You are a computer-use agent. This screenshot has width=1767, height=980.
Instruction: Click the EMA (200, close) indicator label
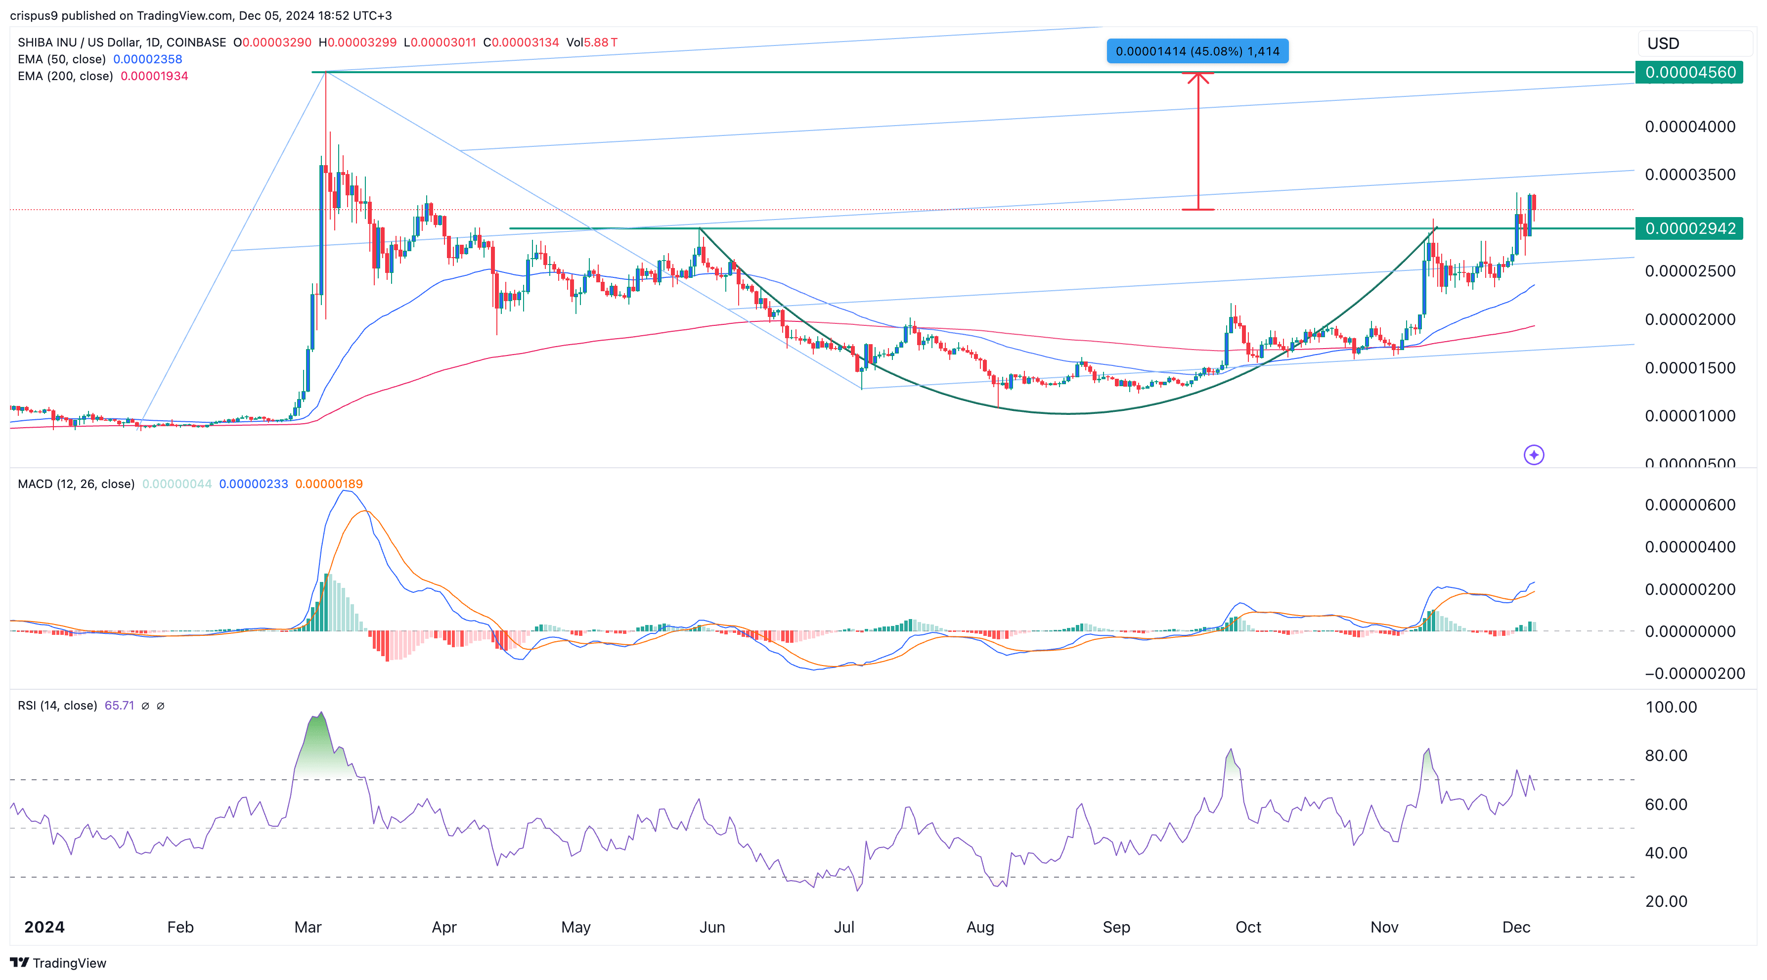tap(65, 76)
